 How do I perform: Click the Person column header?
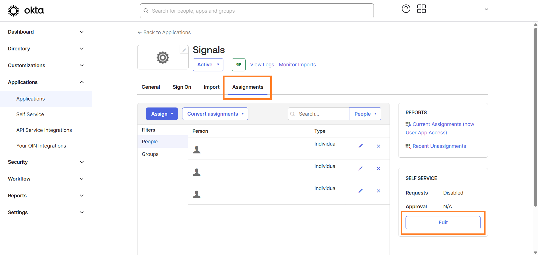pos(200,131)
